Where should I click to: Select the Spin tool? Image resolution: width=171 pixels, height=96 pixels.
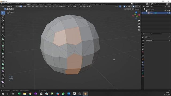pyautogui.click(x=3, y=68)
